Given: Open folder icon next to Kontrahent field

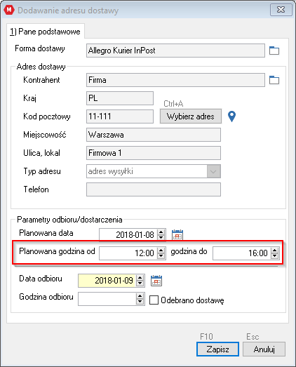Looking at the screenshot, I should click(x=274, y=80).
